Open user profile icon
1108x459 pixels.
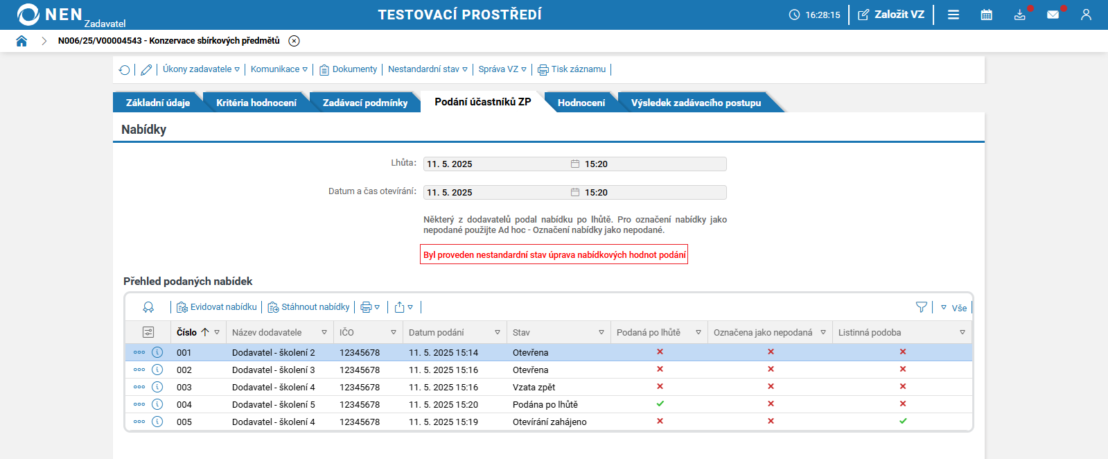1086,15
